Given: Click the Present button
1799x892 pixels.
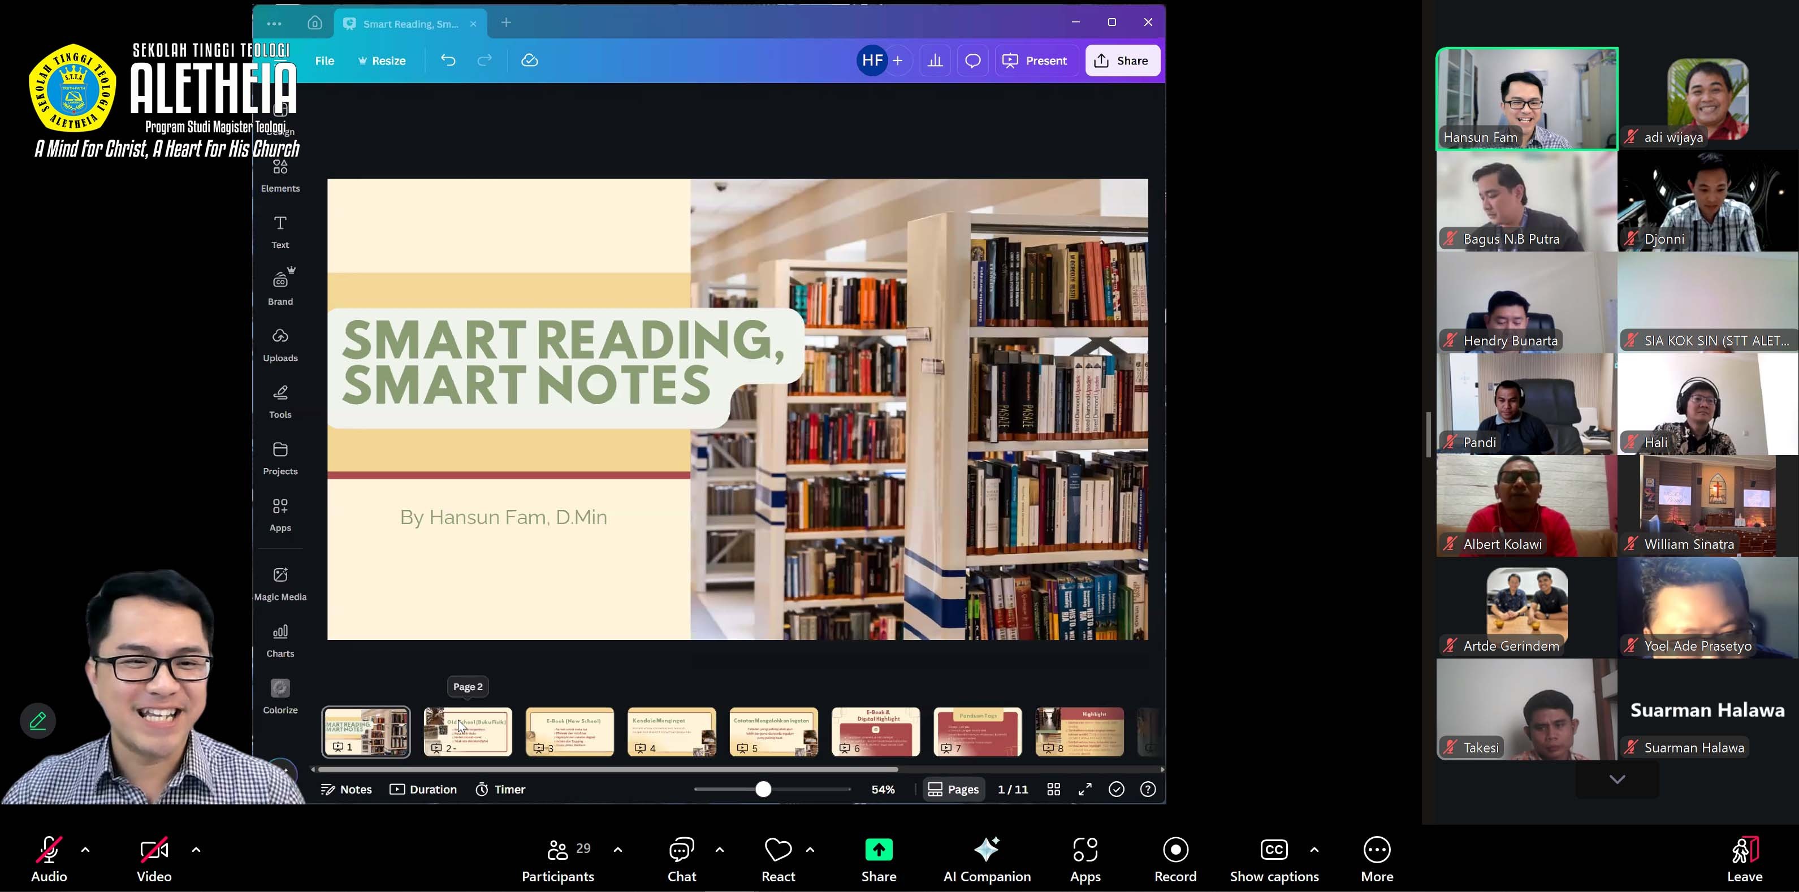Looking at the screenshot, I should pyautogui.click(x=1036, y=61).
